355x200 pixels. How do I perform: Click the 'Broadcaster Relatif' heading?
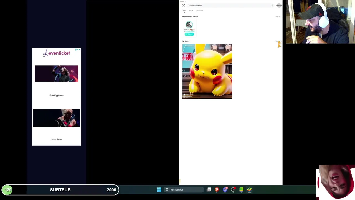(190, 17)
